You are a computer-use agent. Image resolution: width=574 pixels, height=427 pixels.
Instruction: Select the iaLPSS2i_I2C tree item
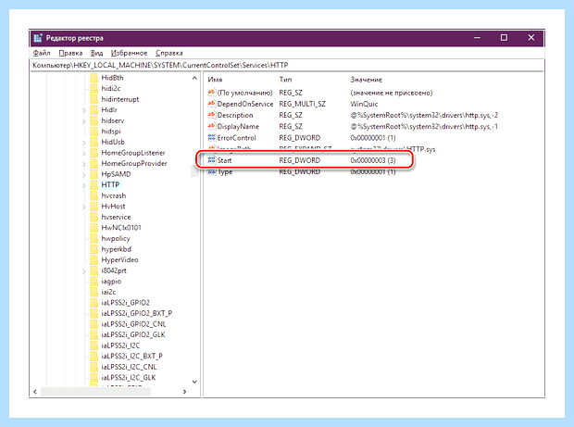pyautogui.click(x=120, y=345)
